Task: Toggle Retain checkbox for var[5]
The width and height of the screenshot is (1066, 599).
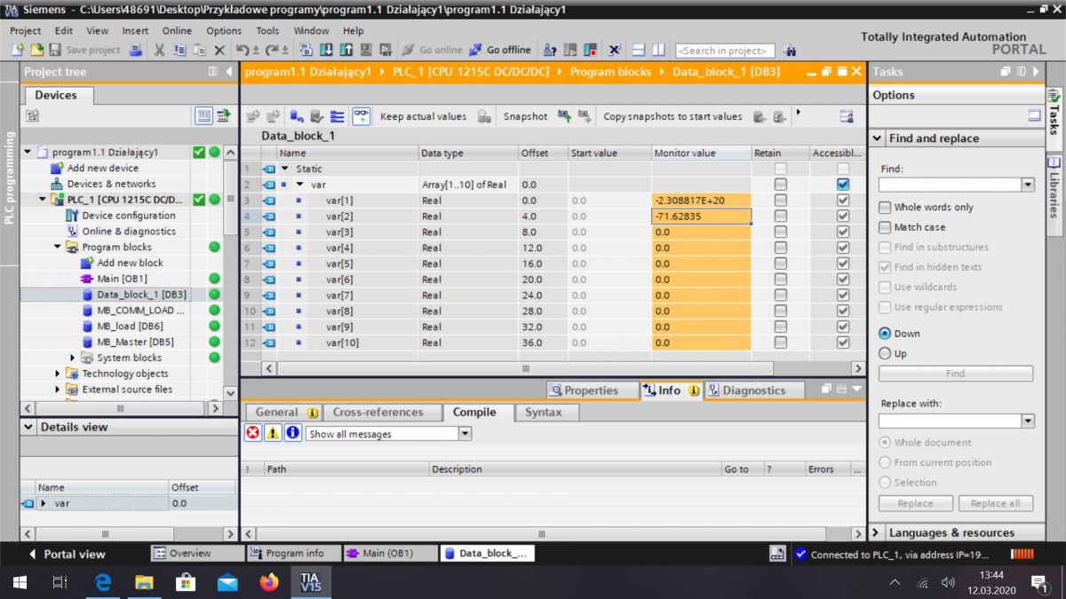Action: [780, 264]
